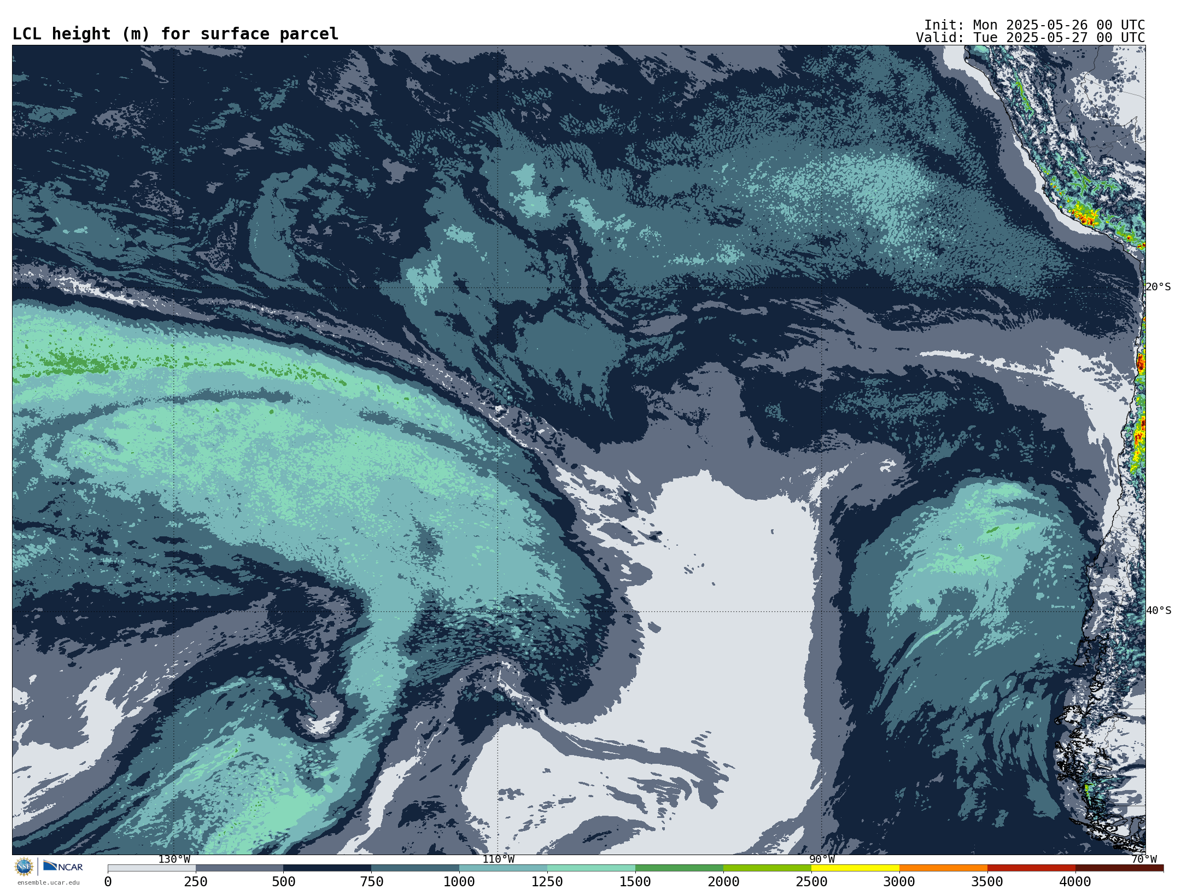
Task: Click the 'Valid: Tue 2025-05-27 00 UTC' text
Action: pyautogui.click(x=1031, y=38)
